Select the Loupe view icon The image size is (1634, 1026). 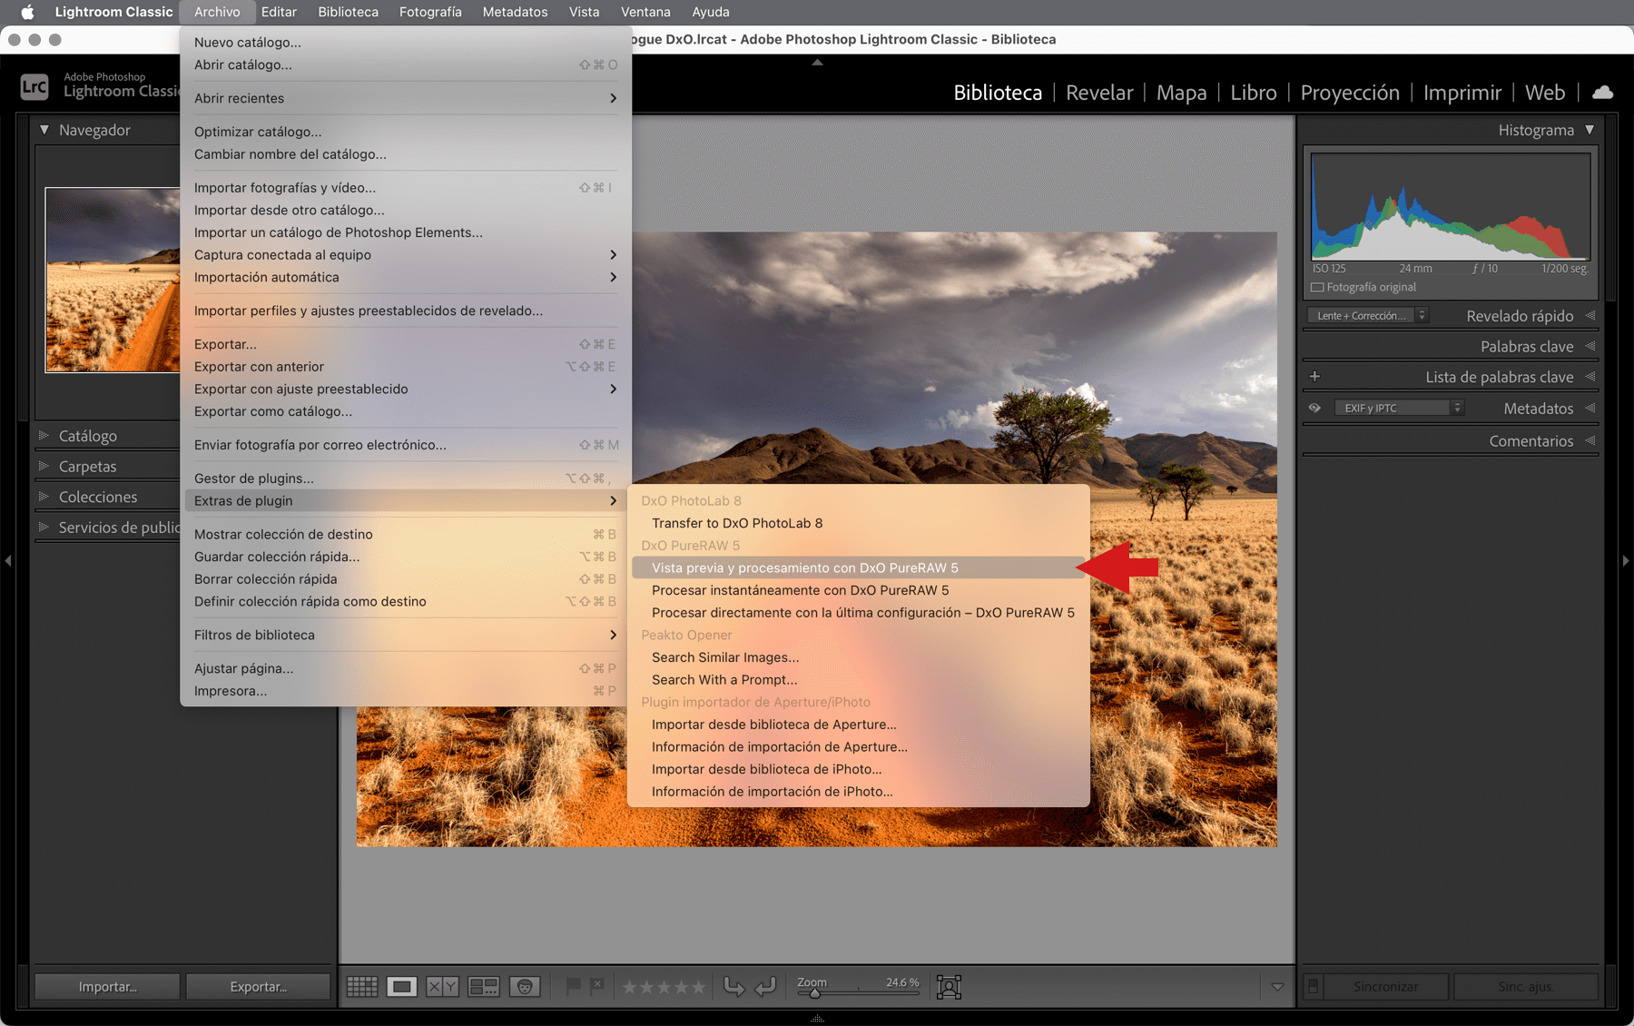point(401,986)
